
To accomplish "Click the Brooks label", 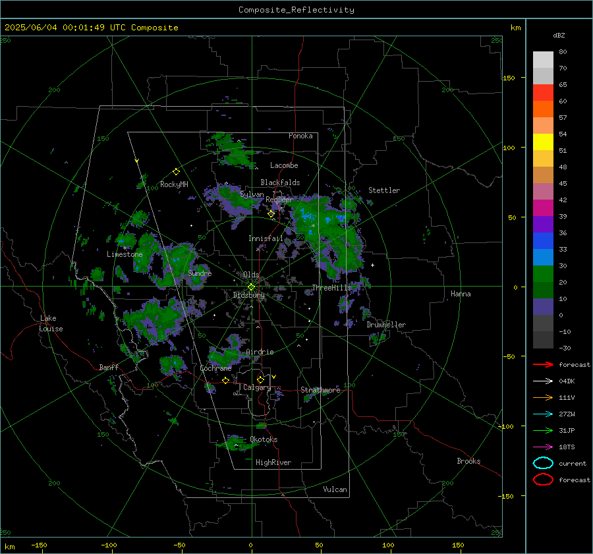I will tap(468, 461).
